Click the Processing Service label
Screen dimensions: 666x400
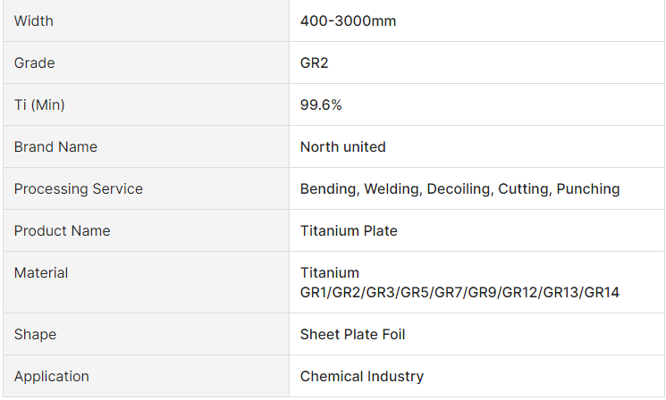(79, 188)
